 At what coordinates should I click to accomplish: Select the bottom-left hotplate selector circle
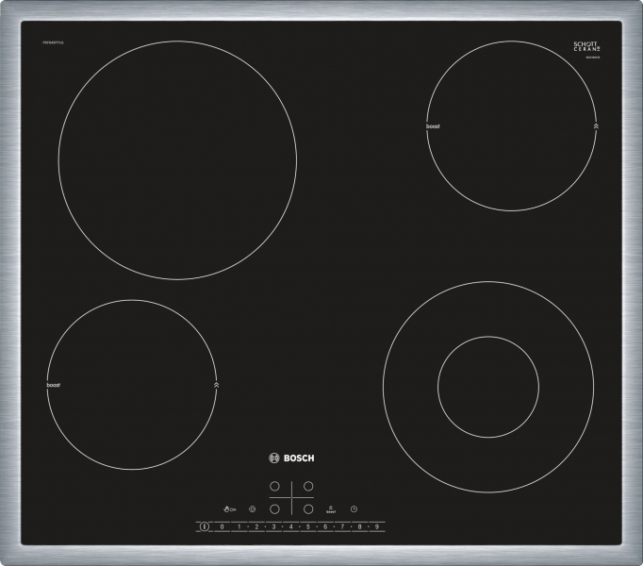pyautogui.click(x=274, y=509)
